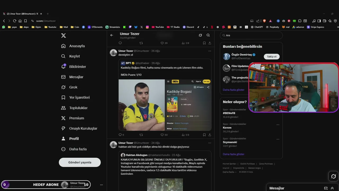Screen dimensions: 339x191
Task: Click the floating Grok button at bottom right
Action: 333,176
